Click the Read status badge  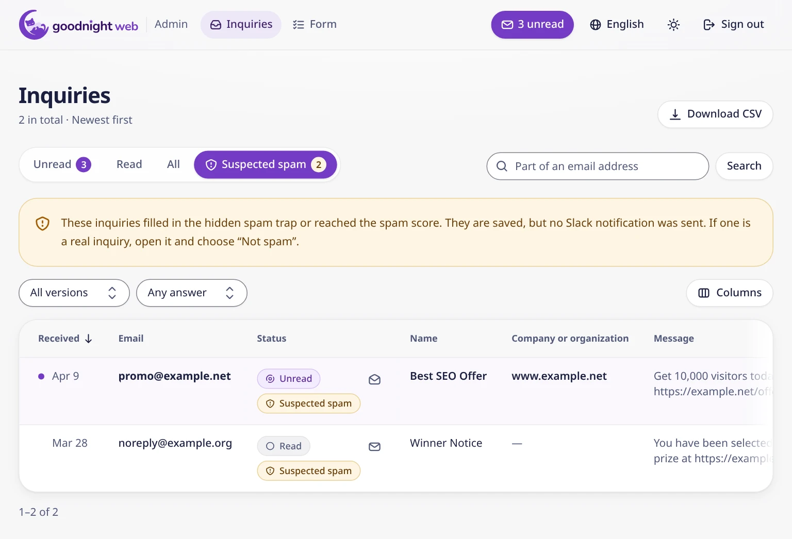(x=284, y=446)
